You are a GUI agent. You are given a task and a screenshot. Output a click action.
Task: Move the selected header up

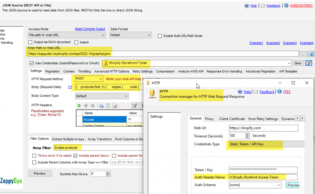(86, 106)
